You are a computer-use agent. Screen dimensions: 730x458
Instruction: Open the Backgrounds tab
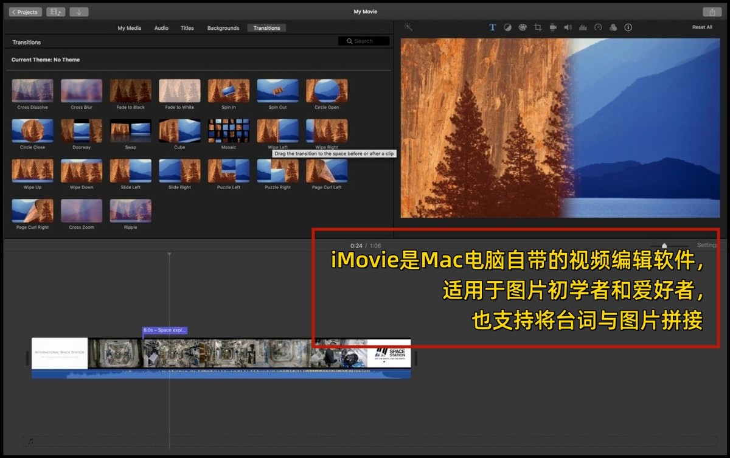pyautogui.click(x=223, y=28)
